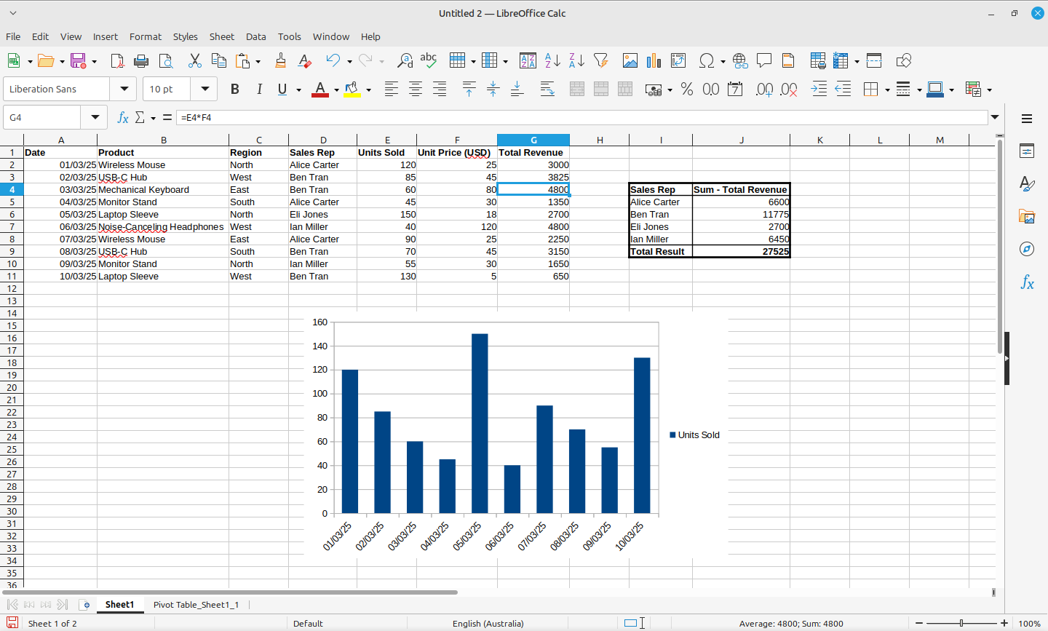Click column G header
Screen dimensions: 1048x631
click(533, 140)
